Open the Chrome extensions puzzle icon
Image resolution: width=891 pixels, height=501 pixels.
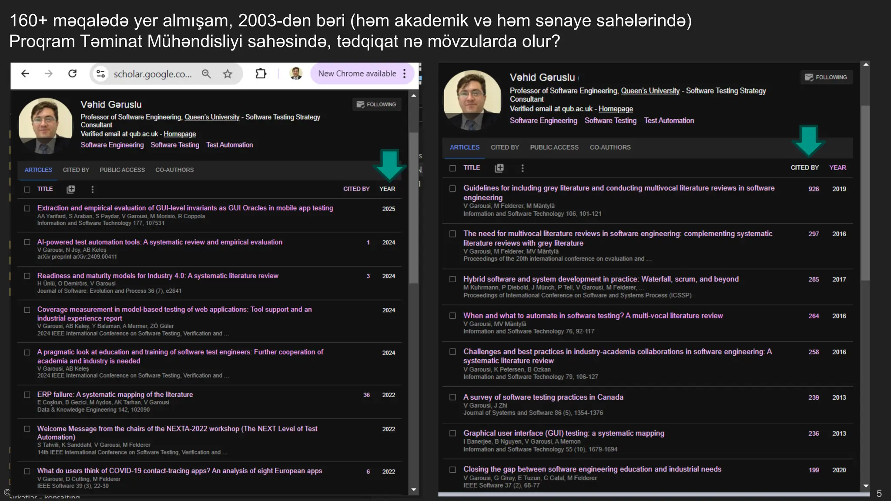261,73
